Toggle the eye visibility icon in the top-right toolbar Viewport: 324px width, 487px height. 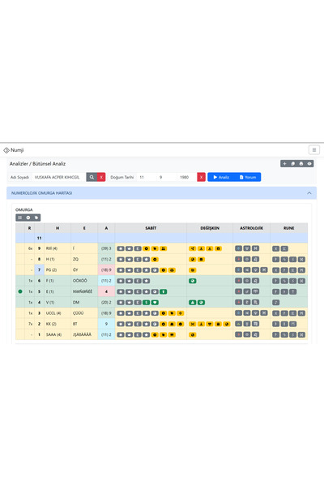pyautogui.click(x=309, y=164)
